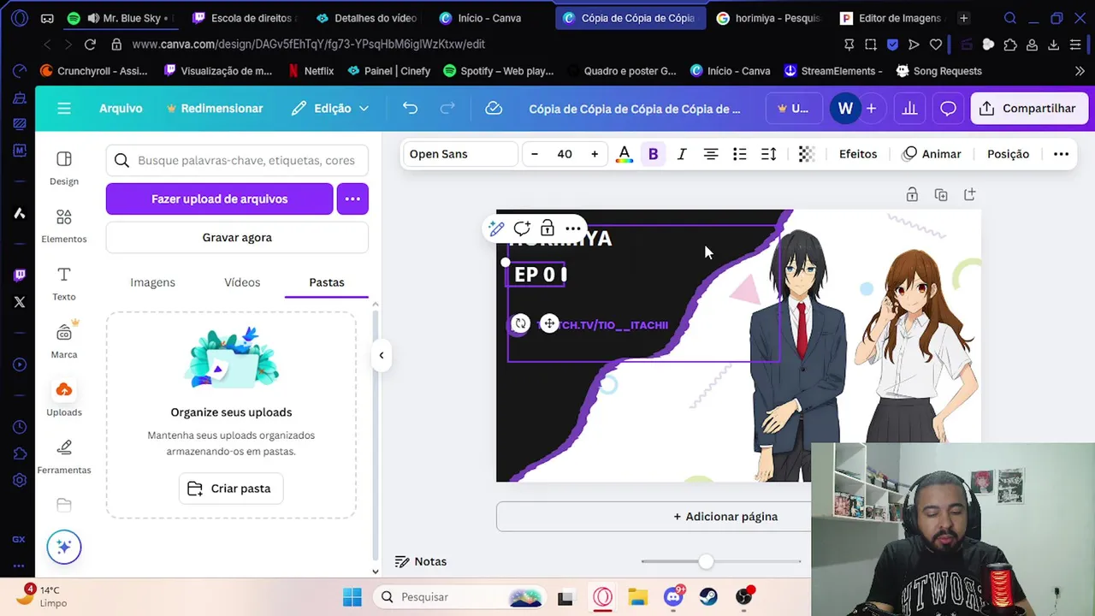Add a new page via page plus icon
Screen dimensions: 1095x616
click(969, 195)
